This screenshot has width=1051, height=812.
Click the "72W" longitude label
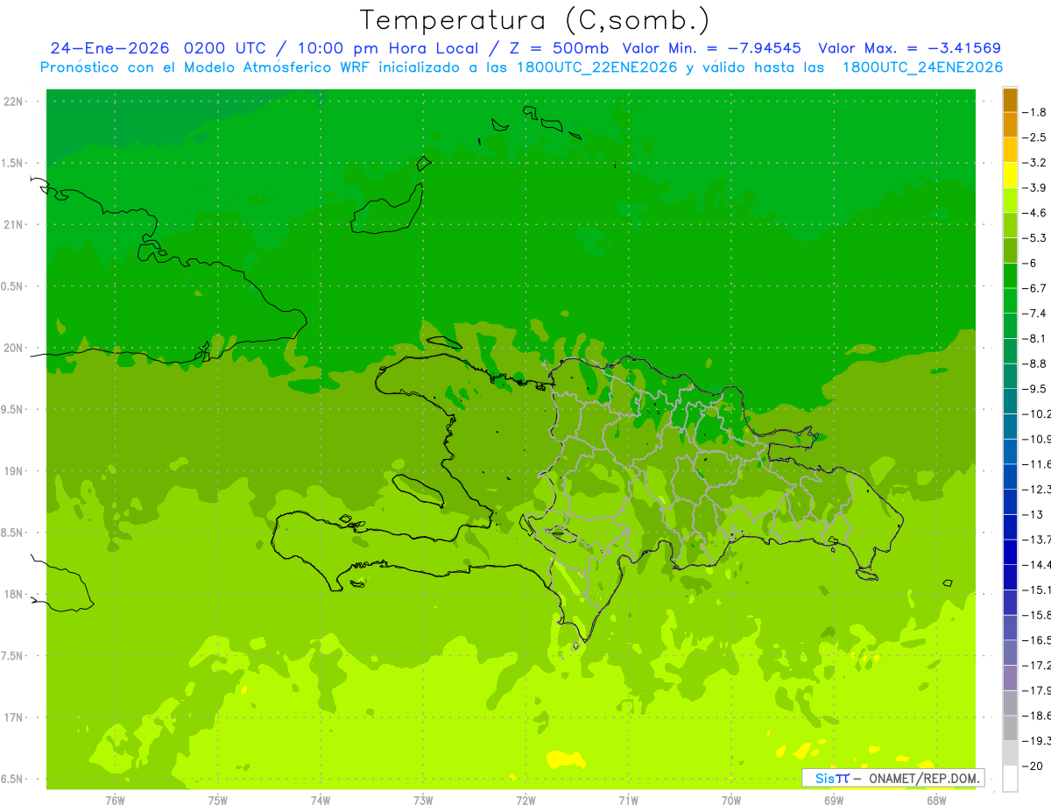525,801
